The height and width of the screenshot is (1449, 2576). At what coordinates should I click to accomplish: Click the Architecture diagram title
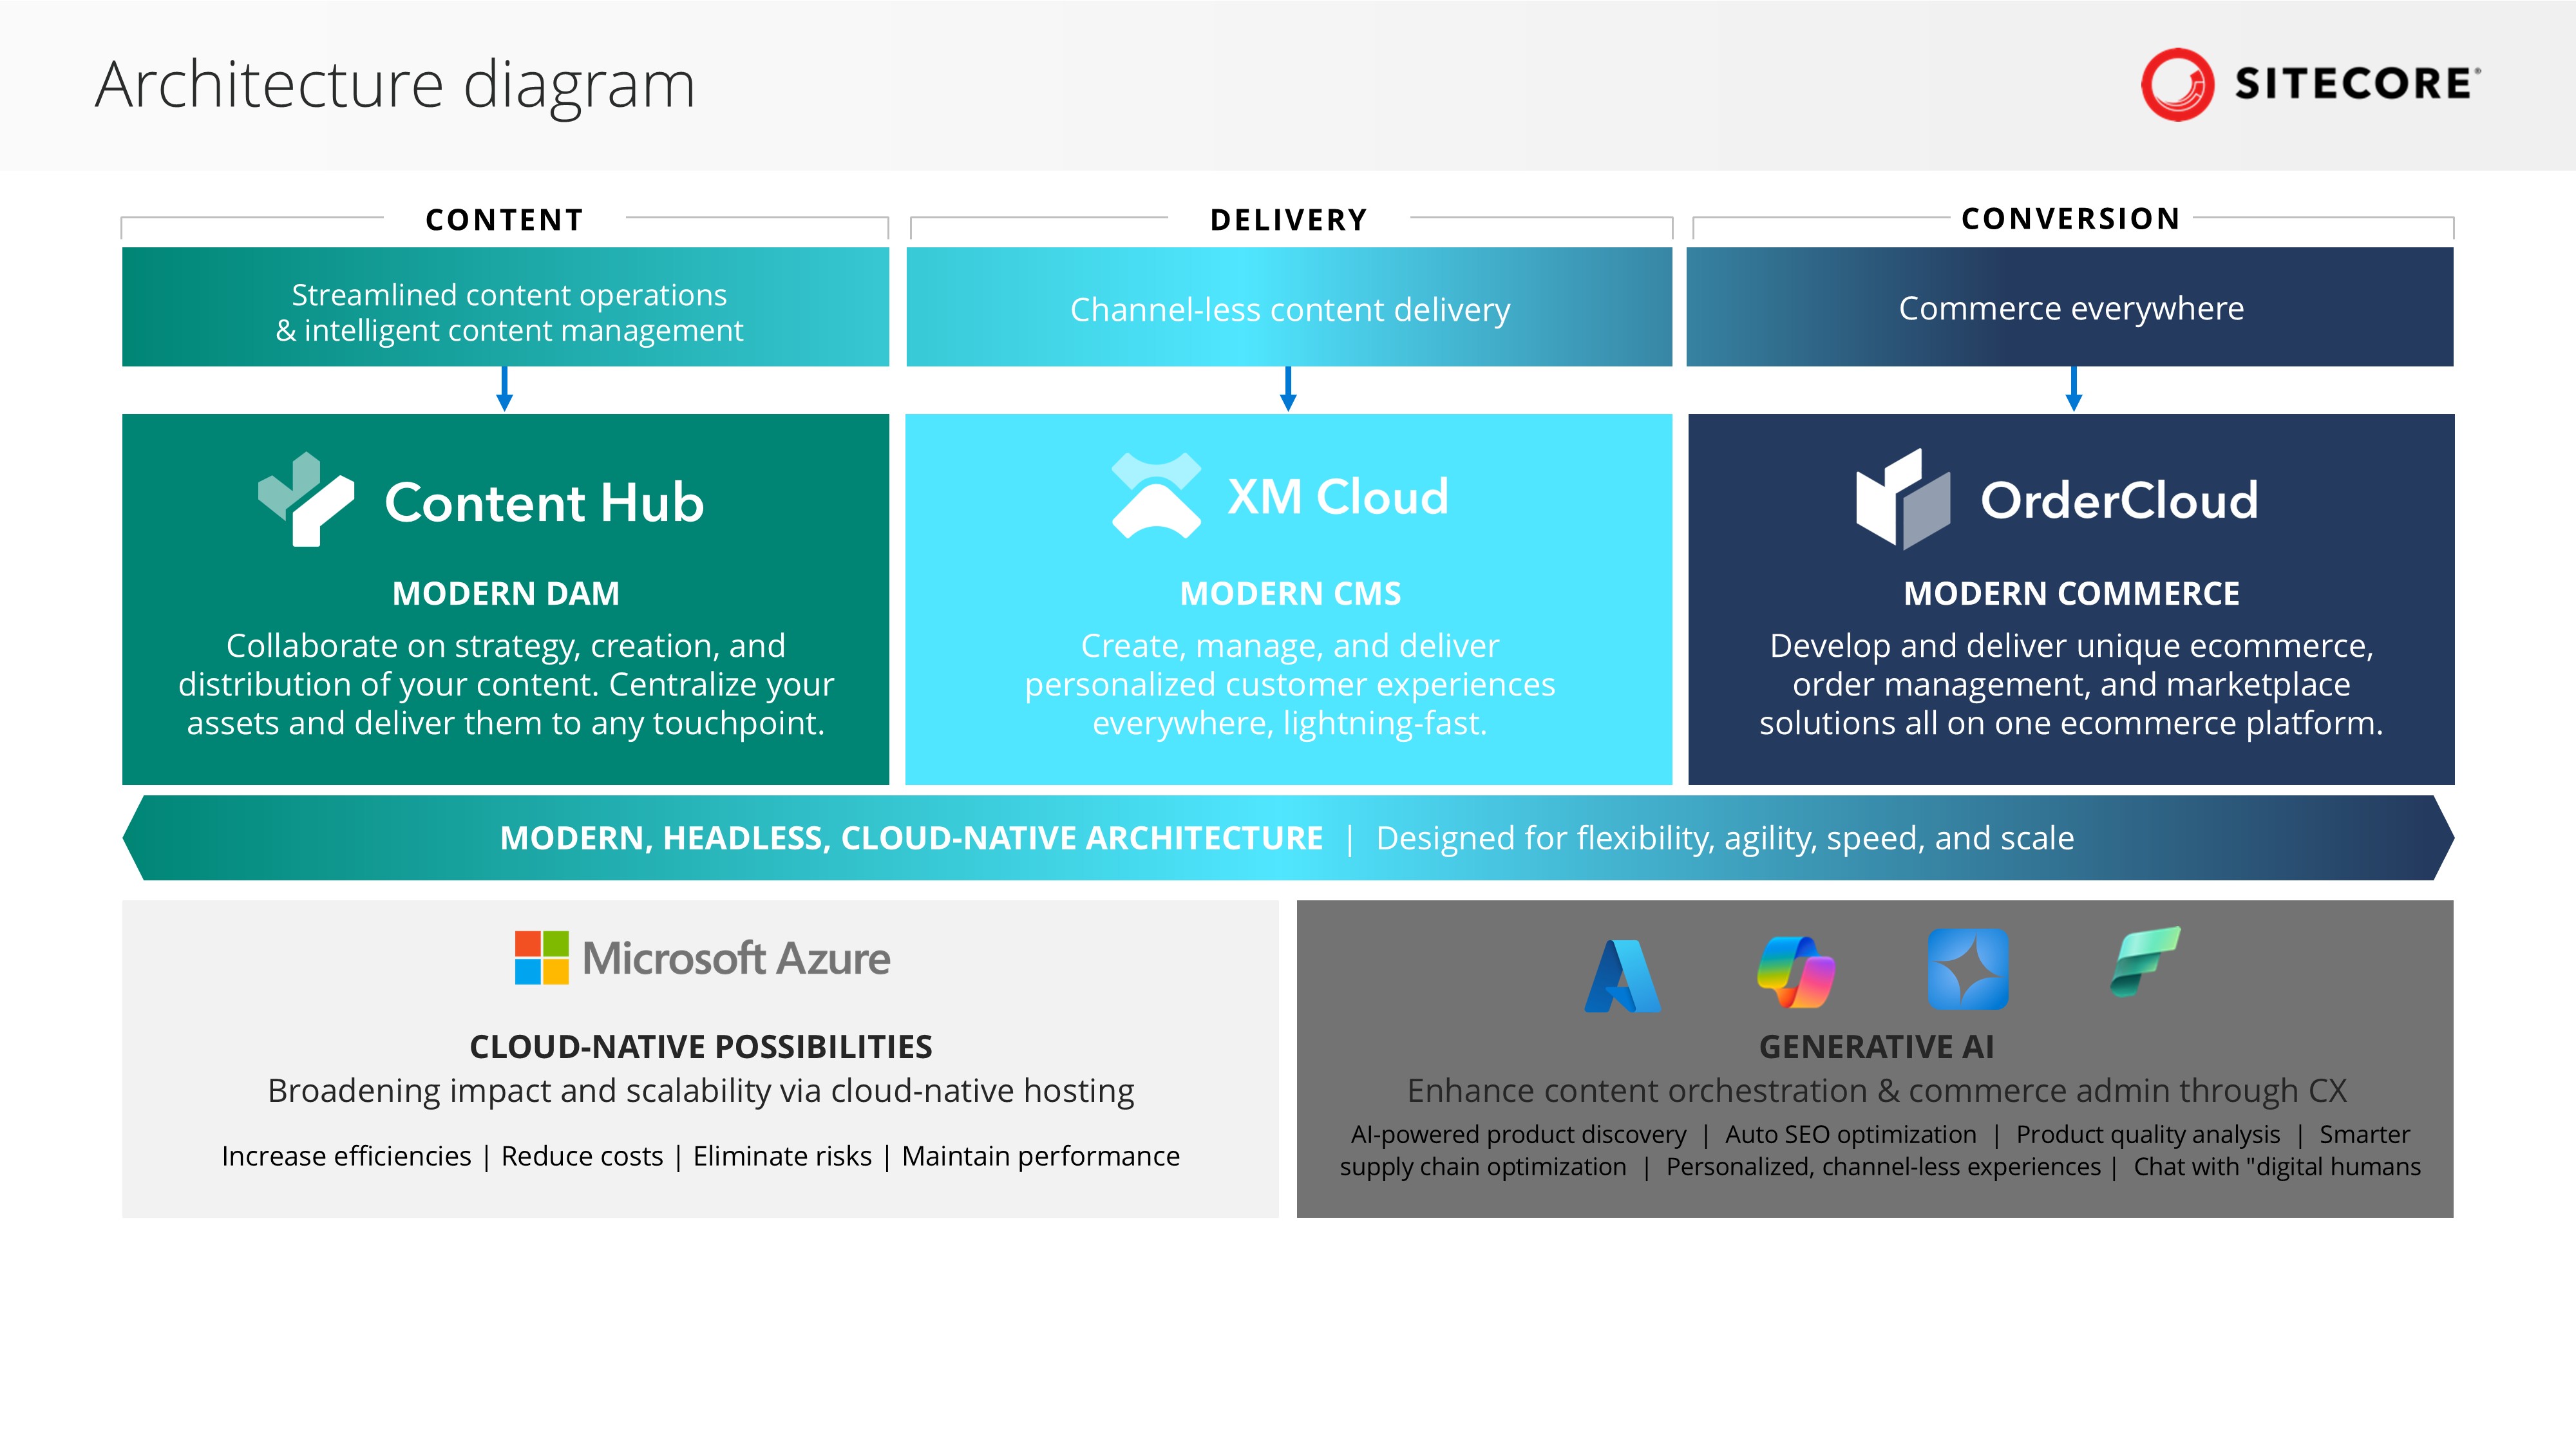395,85
